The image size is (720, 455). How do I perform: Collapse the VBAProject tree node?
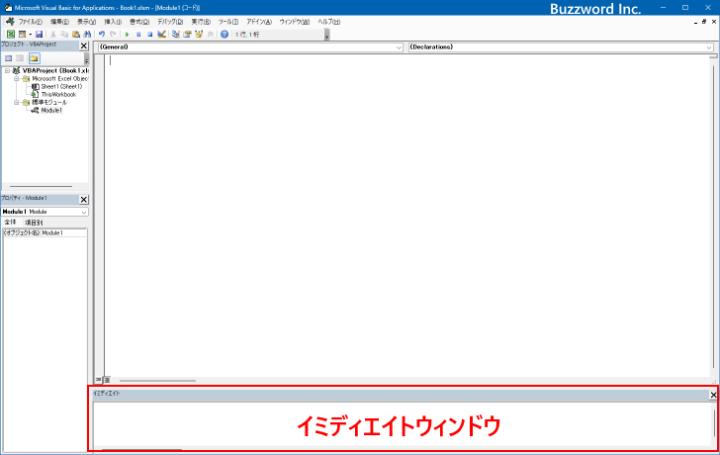pos(7,70)
